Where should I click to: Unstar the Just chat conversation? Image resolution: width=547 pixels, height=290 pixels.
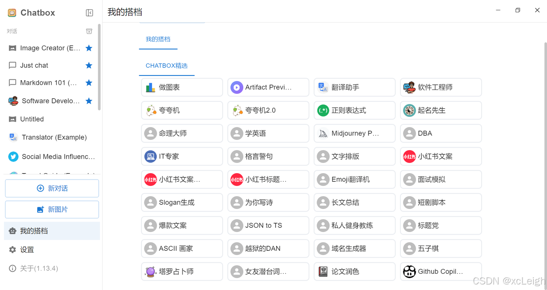pyautogui.click(x=89, y=65)
